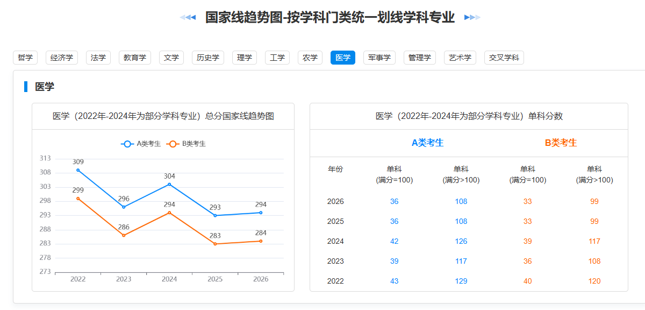Click the 医学 section heading

click(45, 87)
